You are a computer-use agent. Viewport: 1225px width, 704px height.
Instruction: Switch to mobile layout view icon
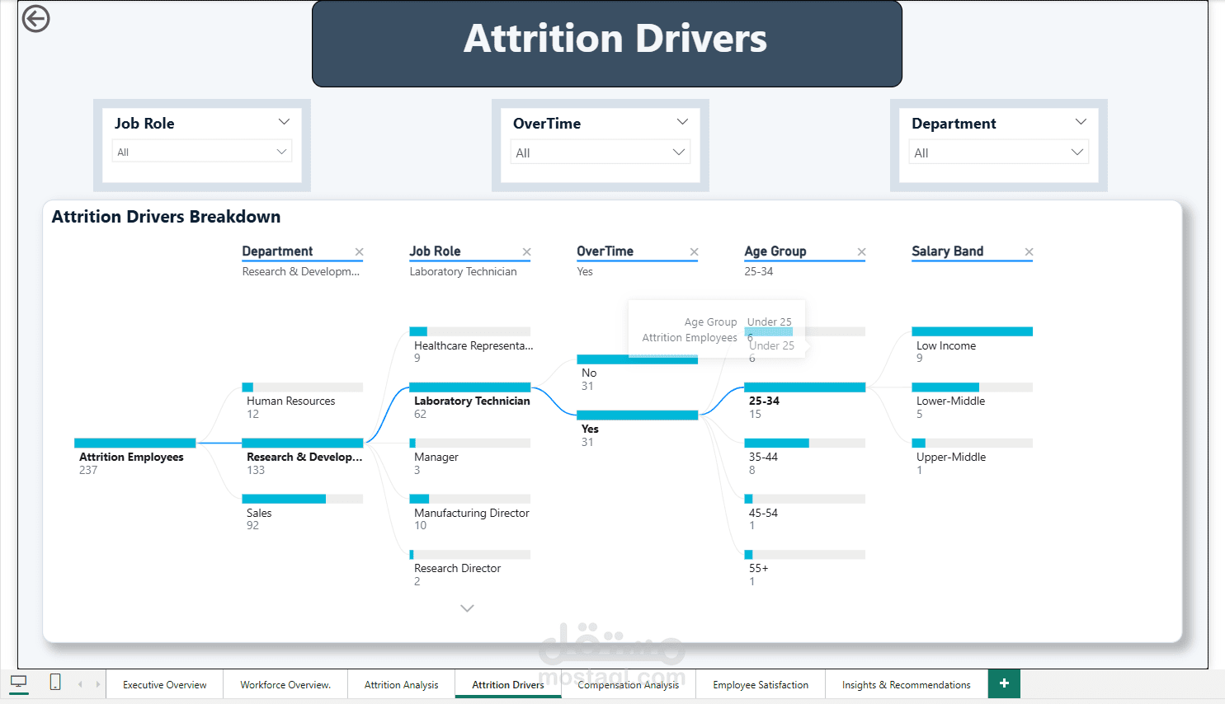(x=55, y=682)
